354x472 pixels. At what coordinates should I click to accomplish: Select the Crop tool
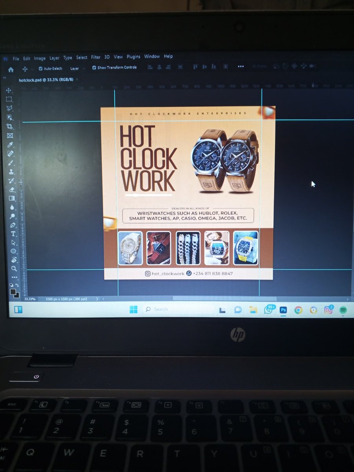[9, 126]
